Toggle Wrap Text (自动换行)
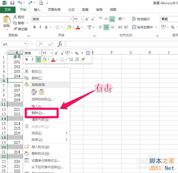 [x=141, y=19]
